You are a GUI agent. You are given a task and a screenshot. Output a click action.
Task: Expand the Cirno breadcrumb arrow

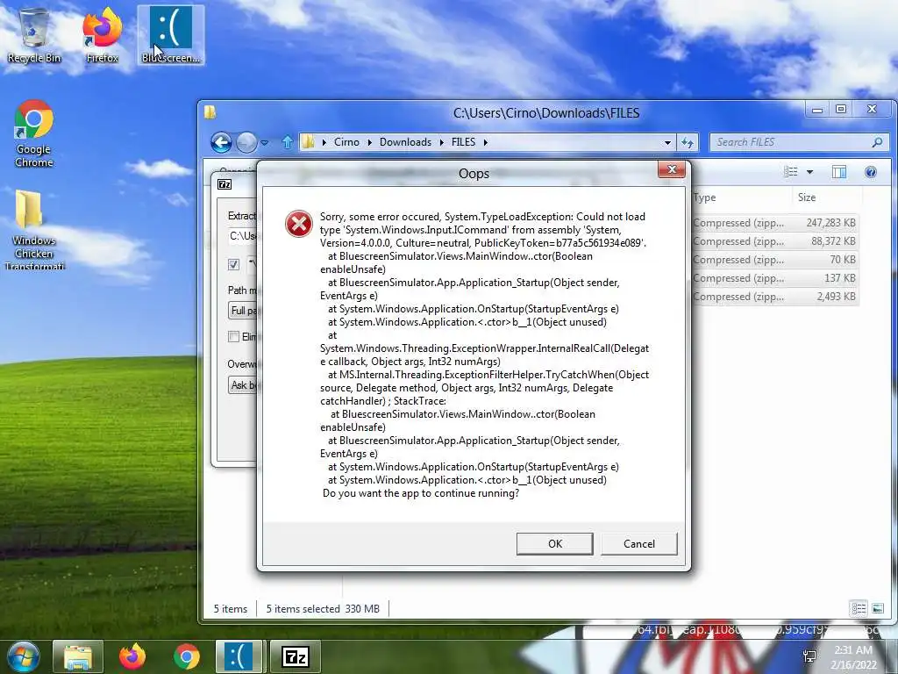coord(369,142)
